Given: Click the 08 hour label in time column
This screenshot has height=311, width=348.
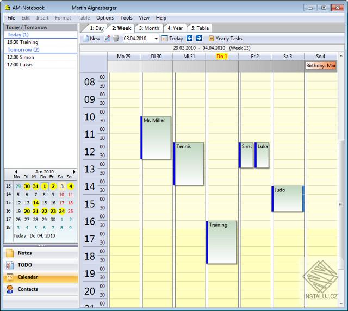Looking at the screenshot, I should coord(89,82).
